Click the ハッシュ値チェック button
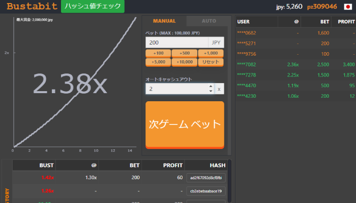Screen dimensions: 356x203 point(92,7)
